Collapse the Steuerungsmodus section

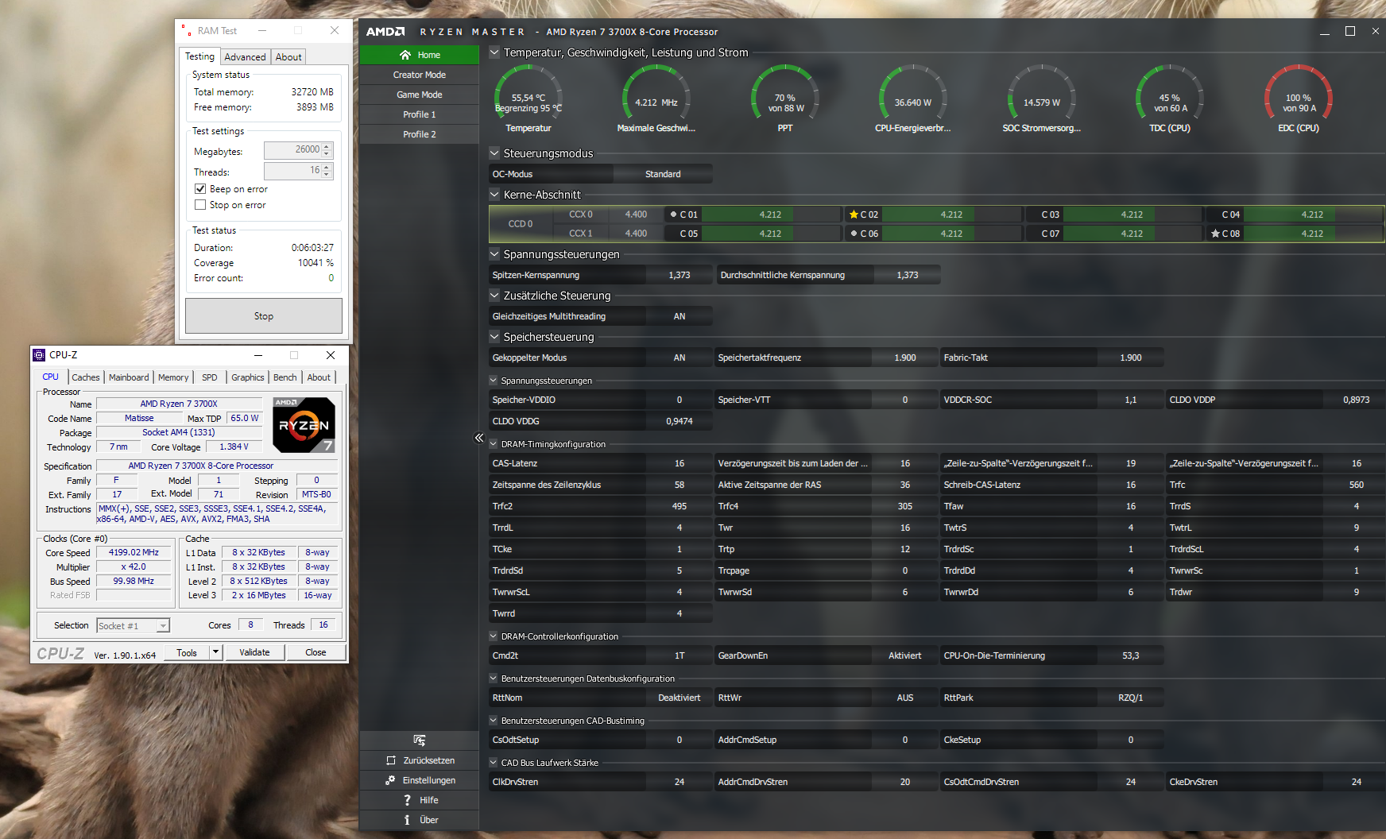494,153
